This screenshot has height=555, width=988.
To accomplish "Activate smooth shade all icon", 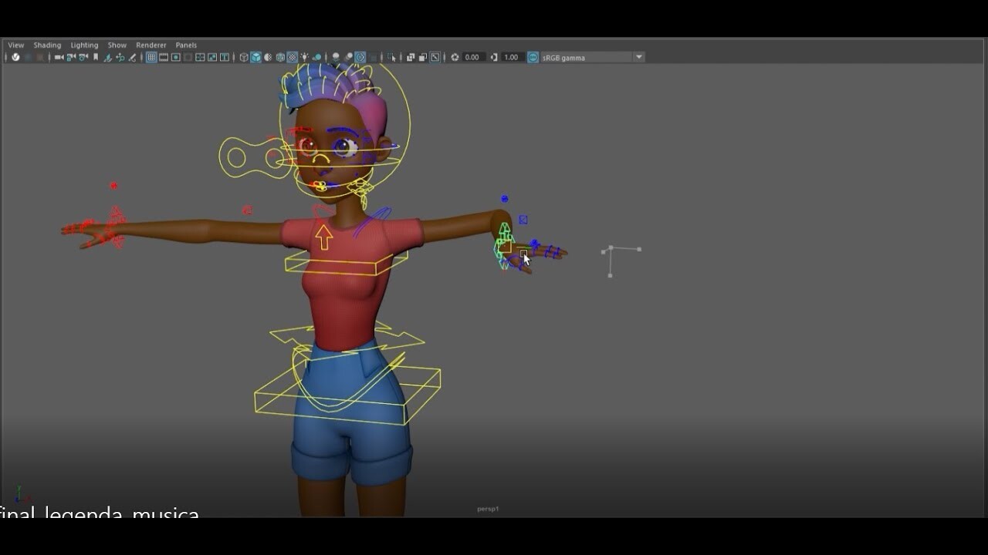I will pos(255,57).
